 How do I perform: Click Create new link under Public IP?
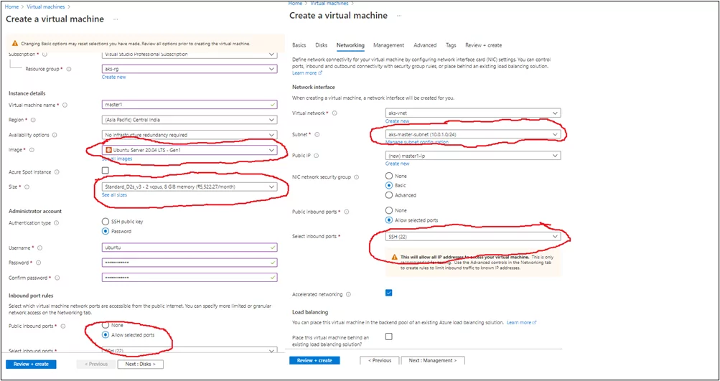(x=397, y=164)
